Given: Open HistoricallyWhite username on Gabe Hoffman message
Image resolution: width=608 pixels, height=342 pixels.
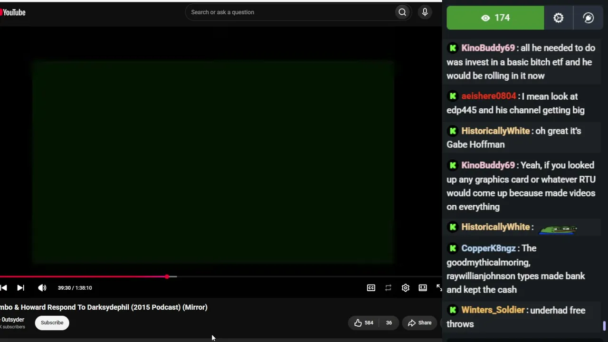Looking at the screenshot, I should (x=495, y=131).
